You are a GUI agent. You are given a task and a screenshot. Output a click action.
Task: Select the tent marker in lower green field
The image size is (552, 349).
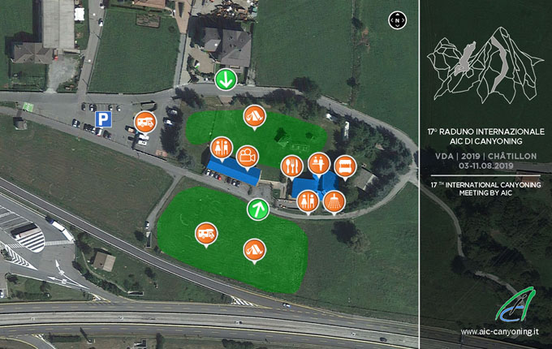tap(255, 251)
